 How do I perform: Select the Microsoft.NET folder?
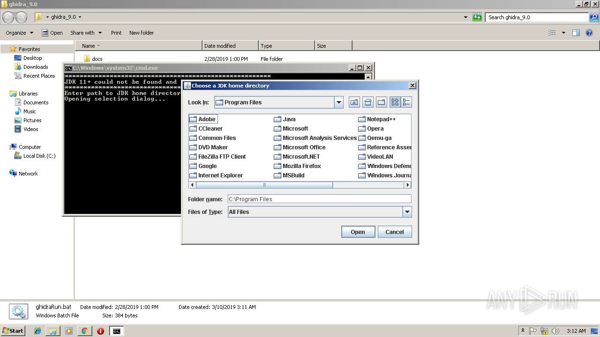pyautogui.click(x=297, y=157)
